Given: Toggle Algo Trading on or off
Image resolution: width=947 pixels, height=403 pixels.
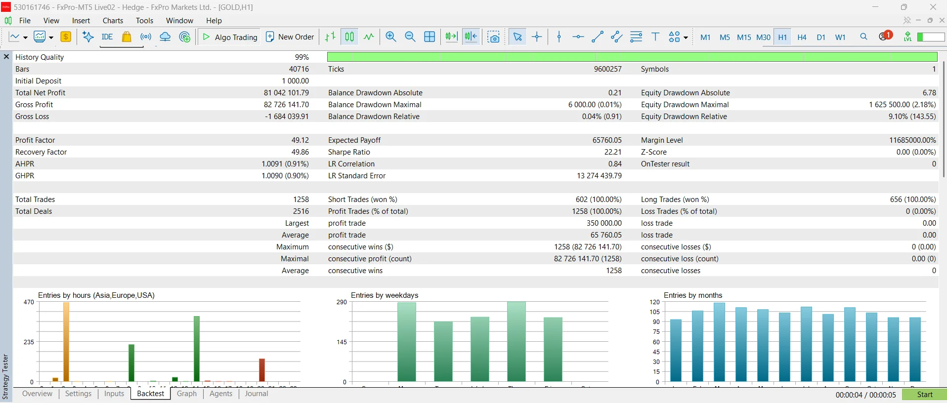Looking at the screenshot, I should (x=230, y=37).
